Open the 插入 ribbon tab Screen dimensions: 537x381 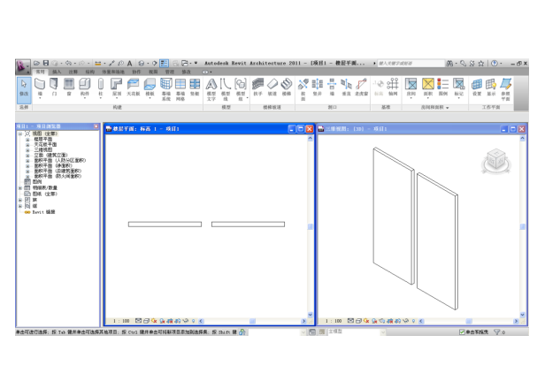(57, 72)
